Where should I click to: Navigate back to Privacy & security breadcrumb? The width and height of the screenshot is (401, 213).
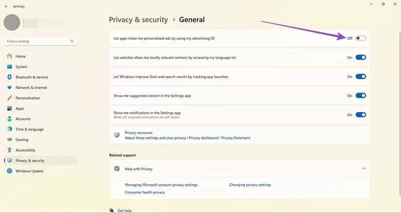click(x=138, y=19)
